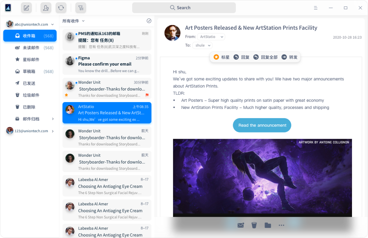Open first 前天 Wonder Unit email
The image size is (368, 238).
(107, 137)
